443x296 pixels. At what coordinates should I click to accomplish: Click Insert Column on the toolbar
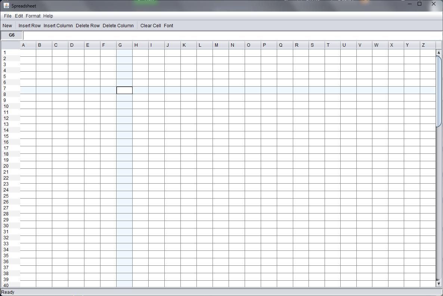point(58,25)
